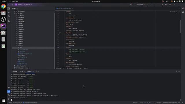Open terminal panel options kebab menu
This screenshot has width=185, height=104.
click(x=176, y=71)
